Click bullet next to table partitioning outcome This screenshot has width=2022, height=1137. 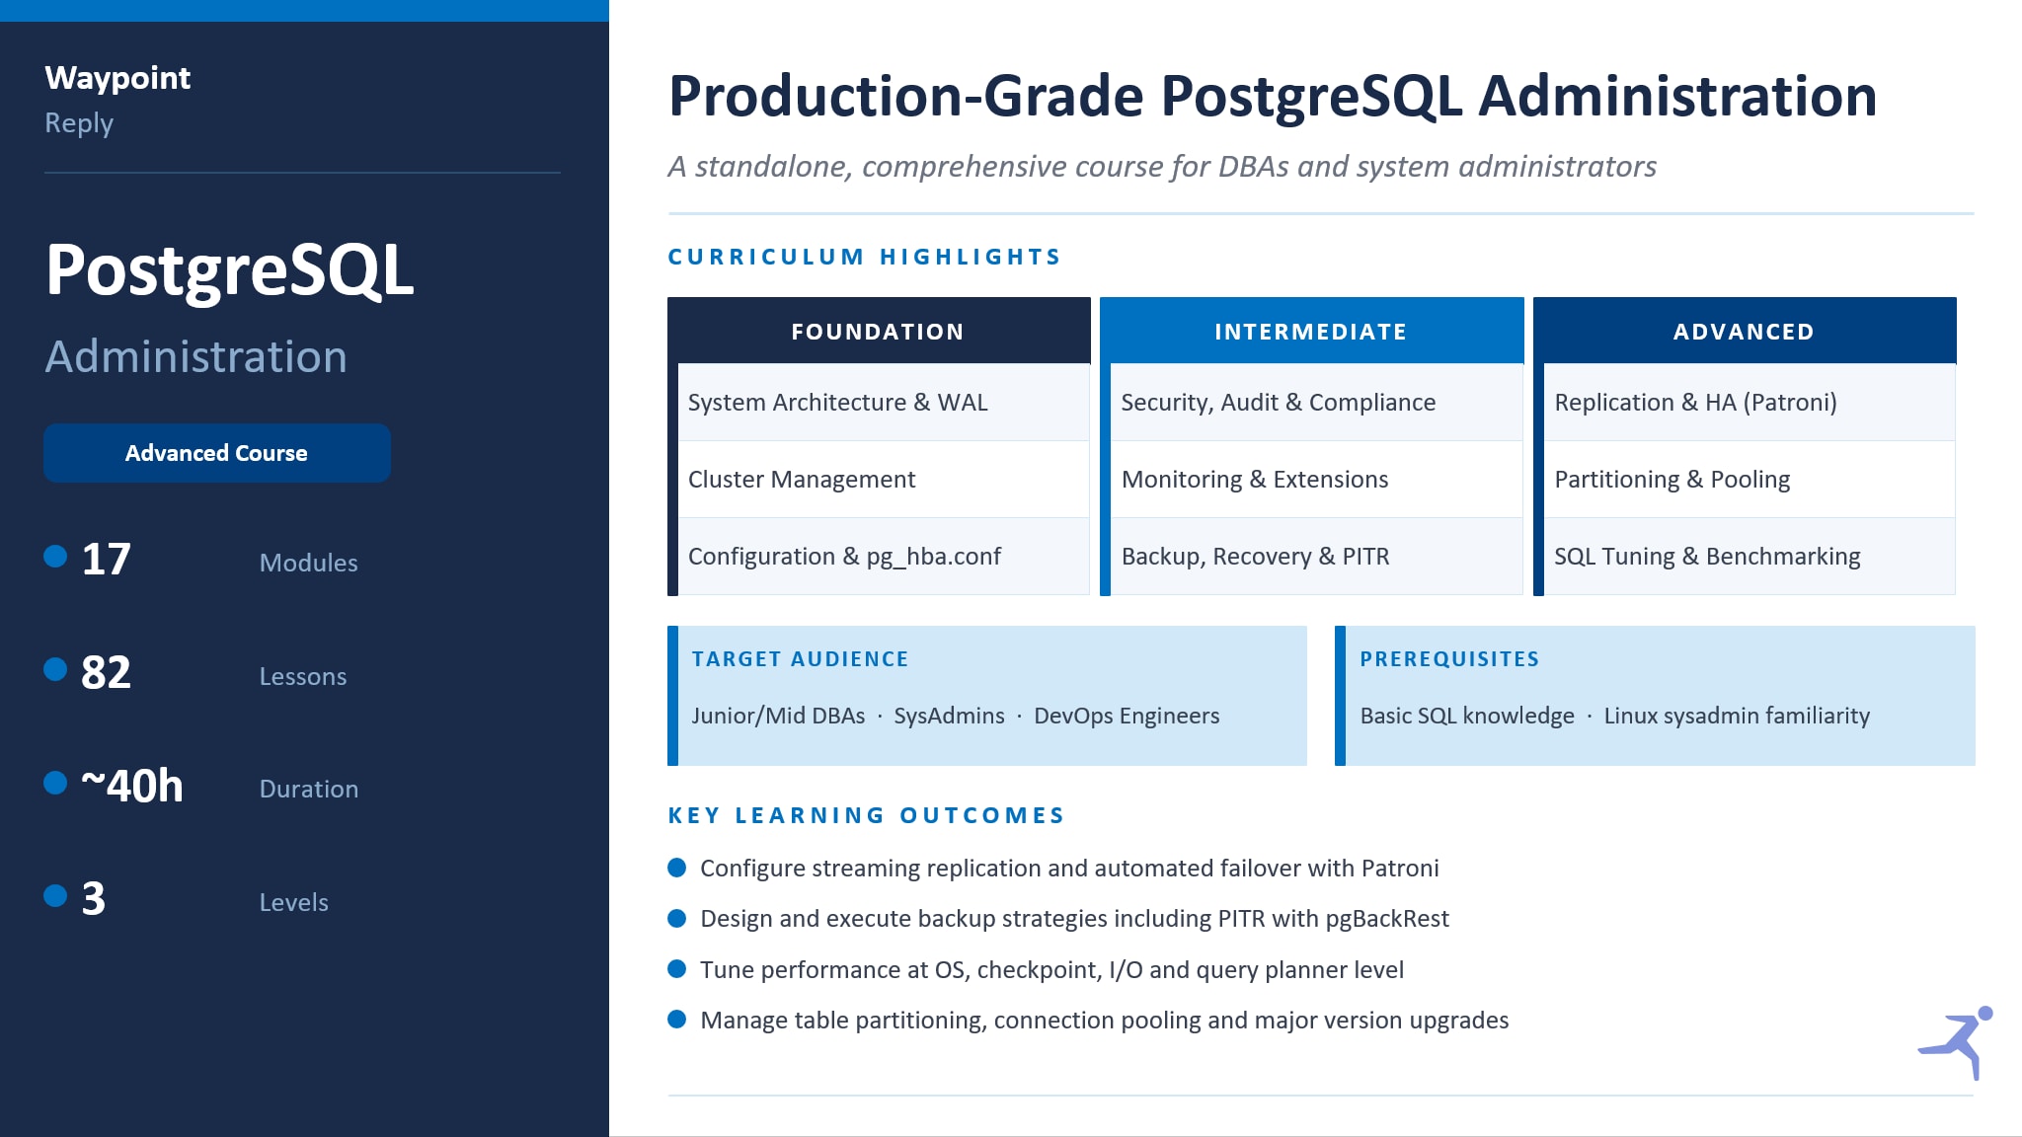pos(676,1020)
